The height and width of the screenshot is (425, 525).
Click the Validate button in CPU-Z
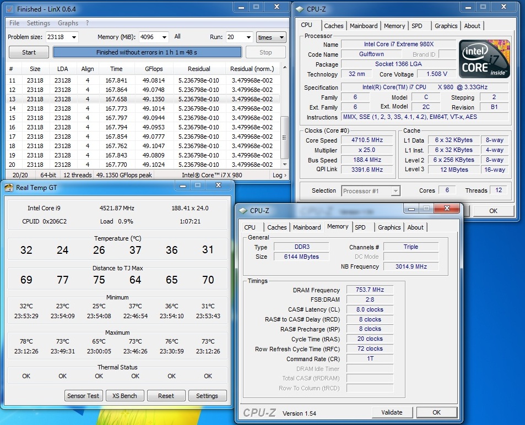(391, 412)
